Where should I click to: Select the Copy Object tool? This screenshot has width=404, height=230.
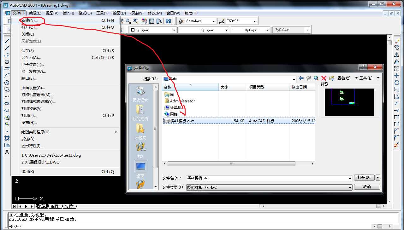397,48
